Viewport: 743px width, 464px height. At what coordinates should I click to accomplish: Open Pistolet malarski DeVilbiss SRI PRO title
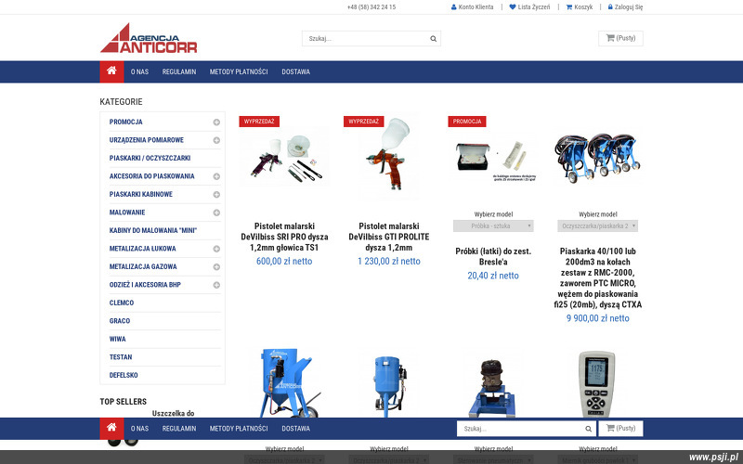(284, 237)
